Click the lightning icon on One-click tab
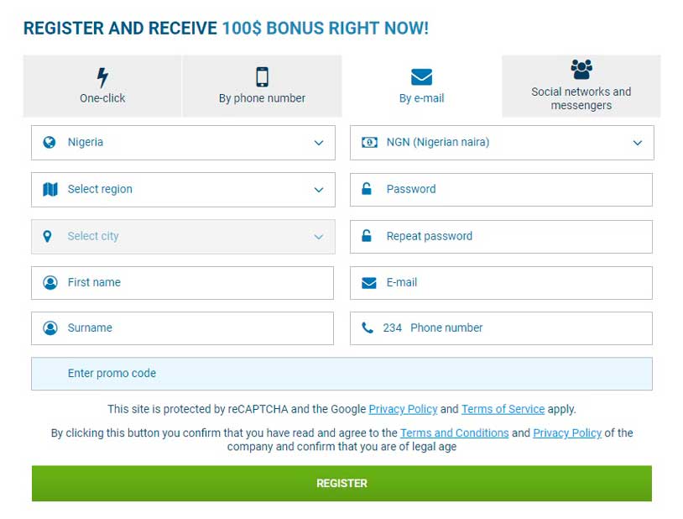The height and width of the screenshot is (519, 683). [102, 76]
